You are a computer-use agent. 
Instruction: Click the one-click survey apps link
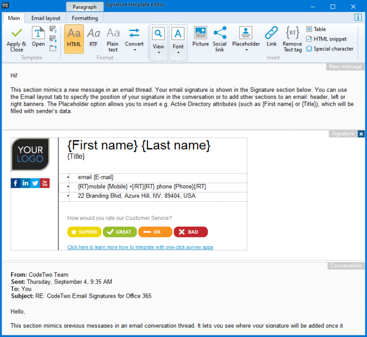(x=140, y=247)
